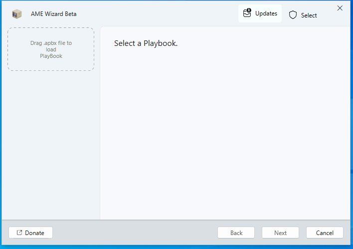Open the Select tab

click(303, 15)
